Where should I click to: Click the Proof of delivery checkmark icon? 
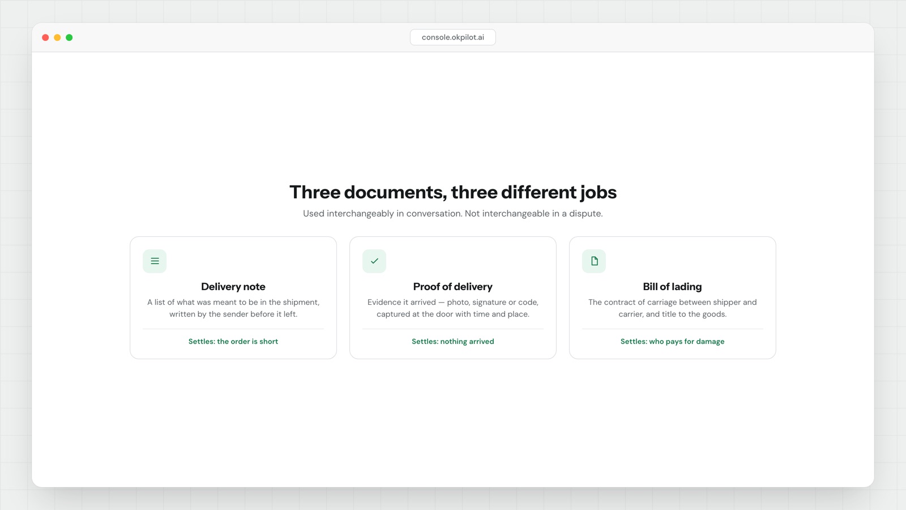click(x=374, y=261)
